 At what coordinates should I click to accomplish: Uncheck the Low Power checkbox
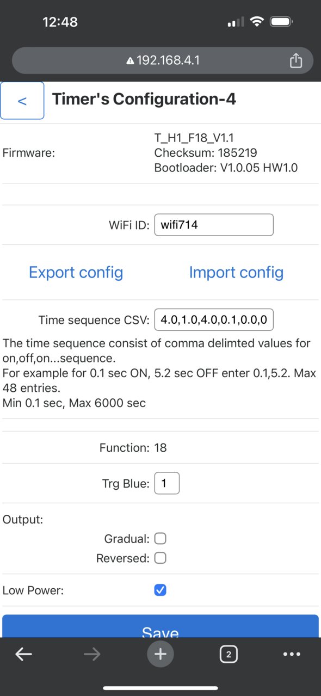click(160, 590)
